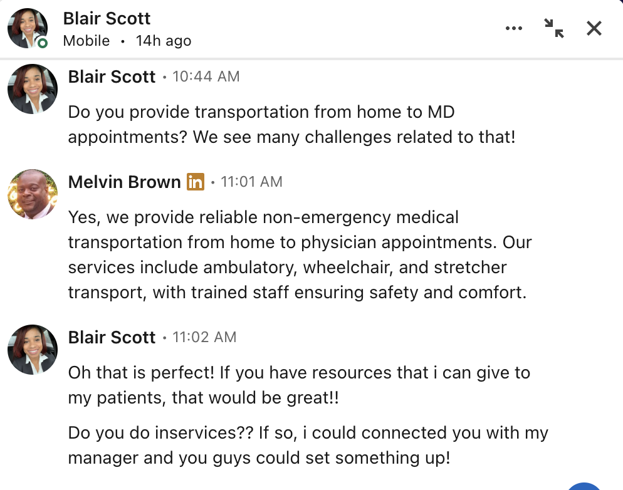Collapse the conversation using the inward arrows icon

pos(553,28)
